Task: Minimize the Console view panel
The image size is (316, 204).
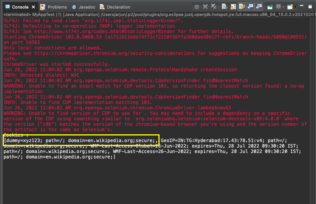Action: 302,6
